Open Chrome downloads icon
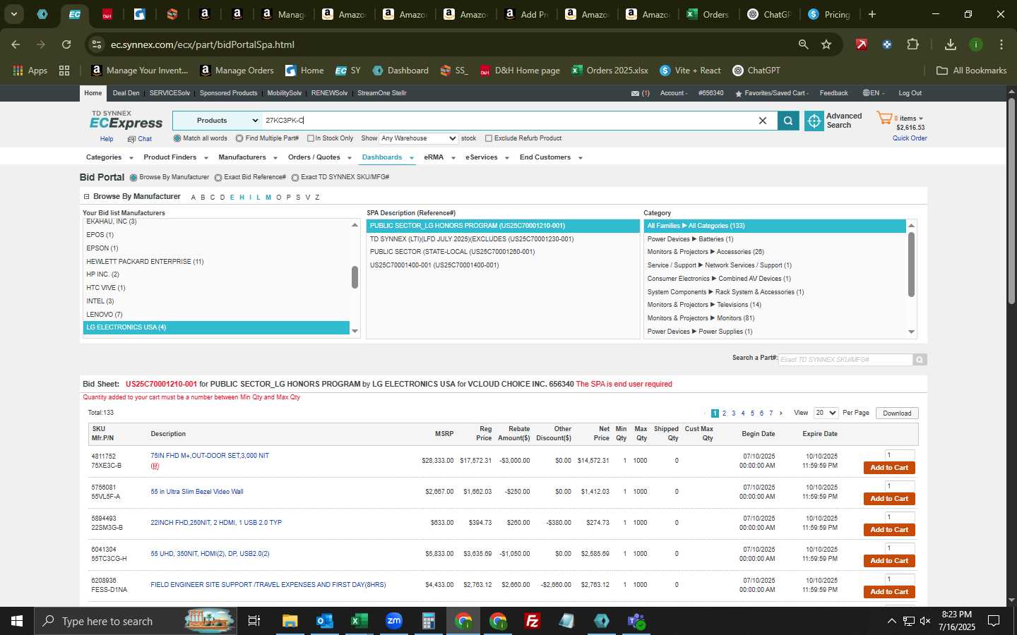Viewport: 1017px width, 635px height. [951, 44]
